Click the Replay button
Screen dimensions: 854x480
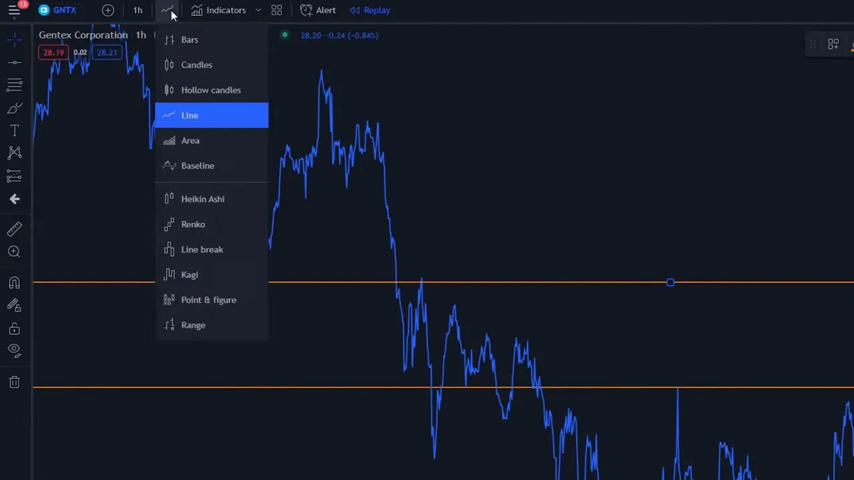pos(370,10)
